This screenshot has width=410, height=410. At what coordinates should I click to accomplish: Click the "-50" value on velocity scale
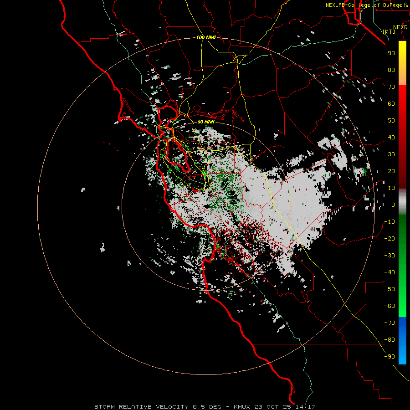(389, 289)
